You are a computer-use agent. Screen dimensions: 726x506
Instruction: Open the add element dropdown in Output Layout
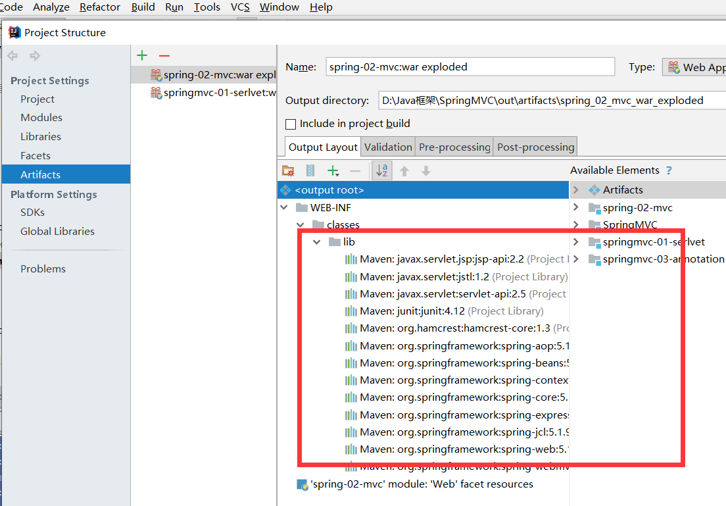click(x=333, y=170)
